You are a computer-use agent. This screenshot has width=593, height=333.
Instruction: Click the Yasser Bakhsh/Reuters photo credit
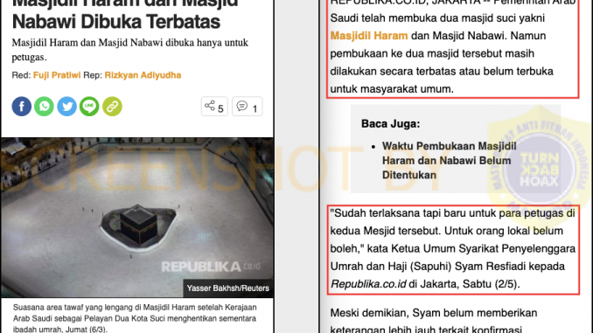click(x=228, y=288)
